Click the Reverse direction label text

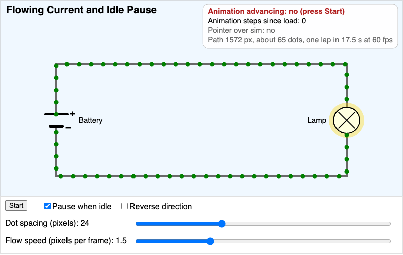(161, 206)
